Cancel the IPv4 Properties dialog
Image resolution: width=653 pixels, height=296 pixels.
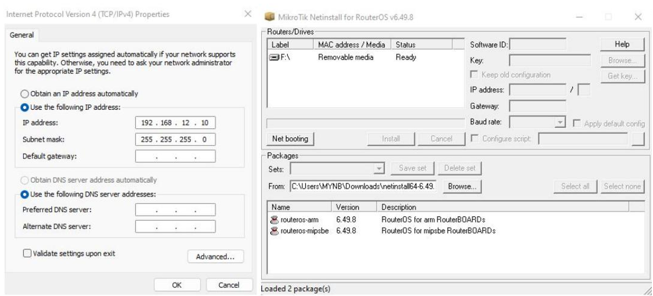pos(229,285)
